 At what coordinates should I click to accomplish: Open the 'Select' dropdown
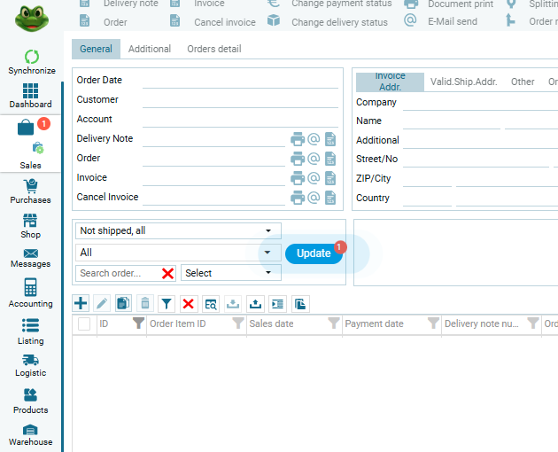268,273
